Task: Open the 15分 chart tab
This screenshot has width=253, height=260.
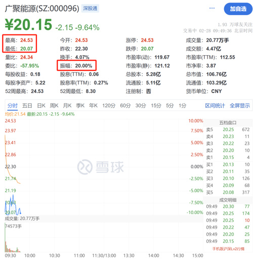Action: [x=156, y=106]
